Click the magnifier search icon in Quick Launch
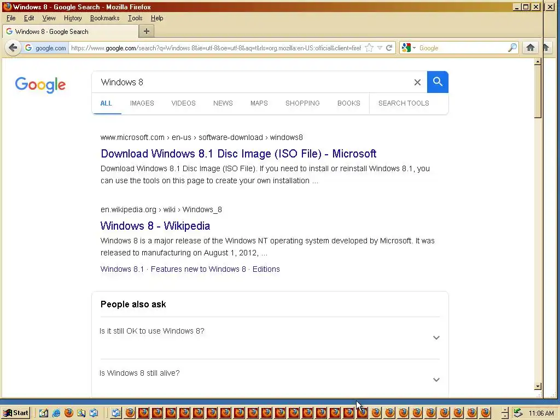The width and height of the screenshot is (560, 420). [81, 413]
